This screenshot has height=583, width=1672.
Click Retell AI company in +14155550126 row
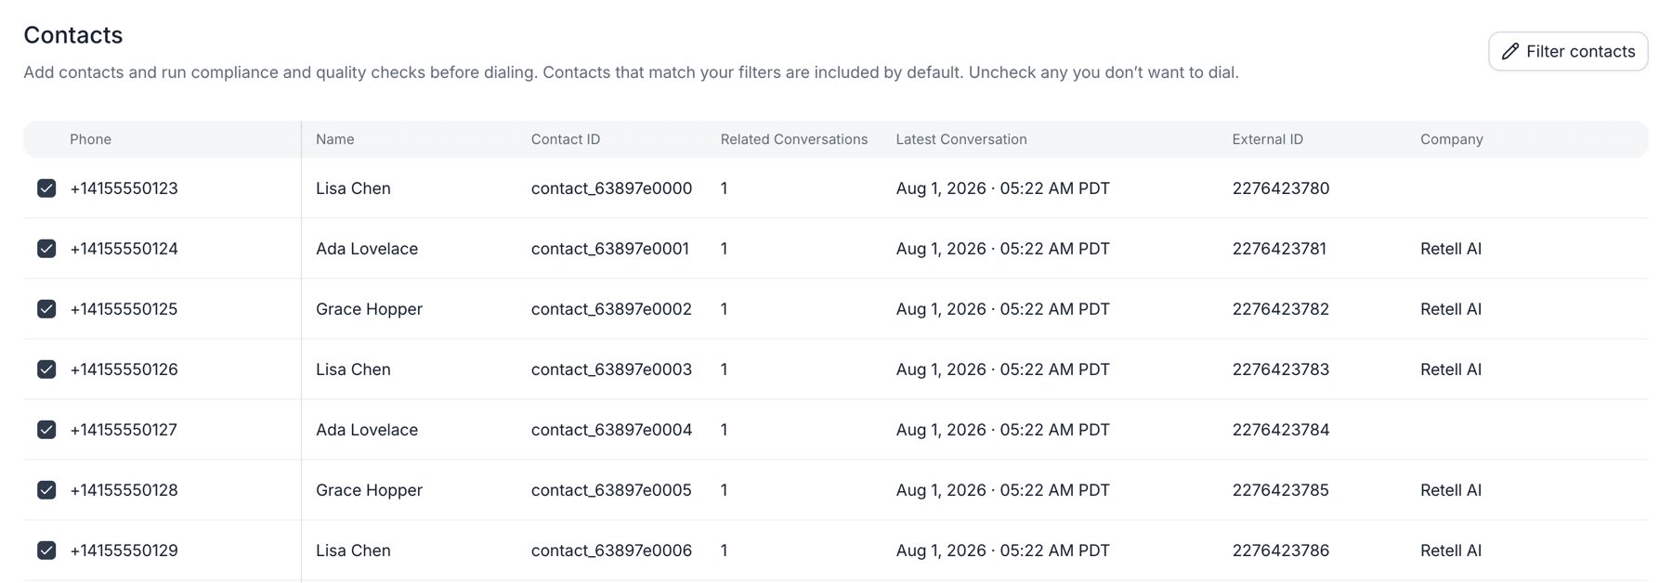click(x=1451, y=369)
